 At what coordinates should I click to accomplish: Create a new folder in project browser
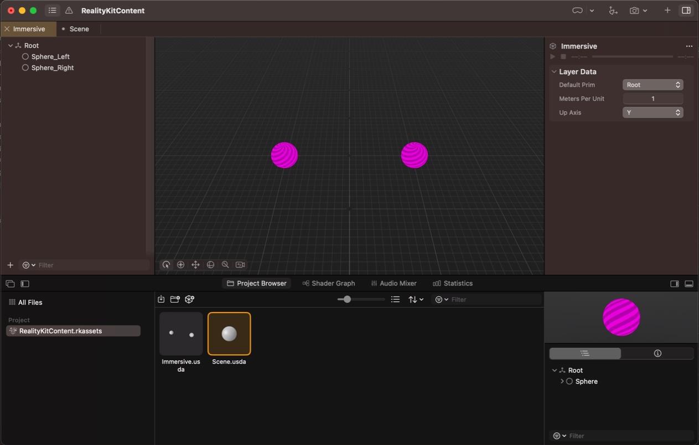tap(174, 299)
